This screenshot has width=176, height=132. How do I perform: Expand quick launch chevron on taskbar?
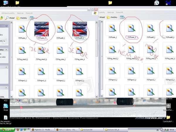[28, 129]
